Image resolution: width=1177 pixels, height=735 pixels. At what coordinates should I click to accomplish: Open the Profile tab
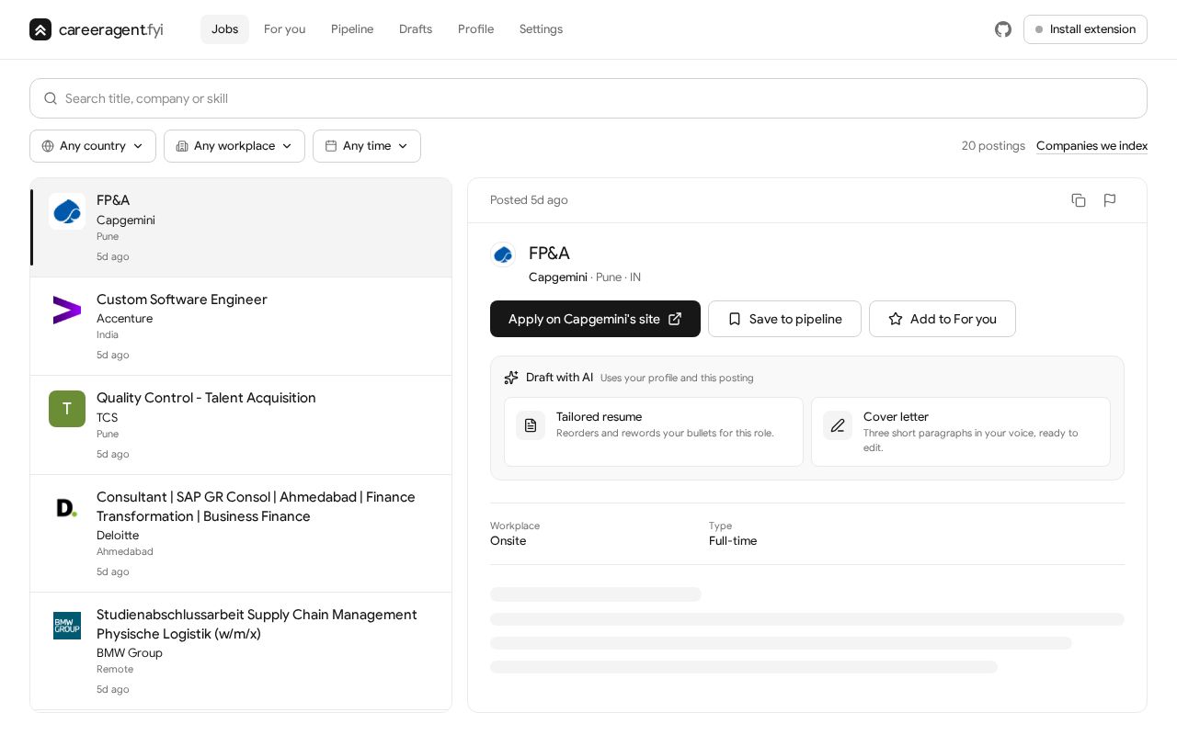475,29
